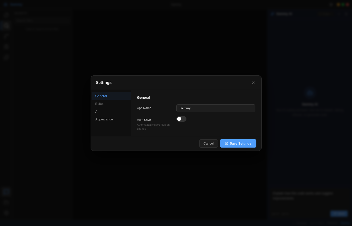Click the Save Settings button

pos(238,143)
